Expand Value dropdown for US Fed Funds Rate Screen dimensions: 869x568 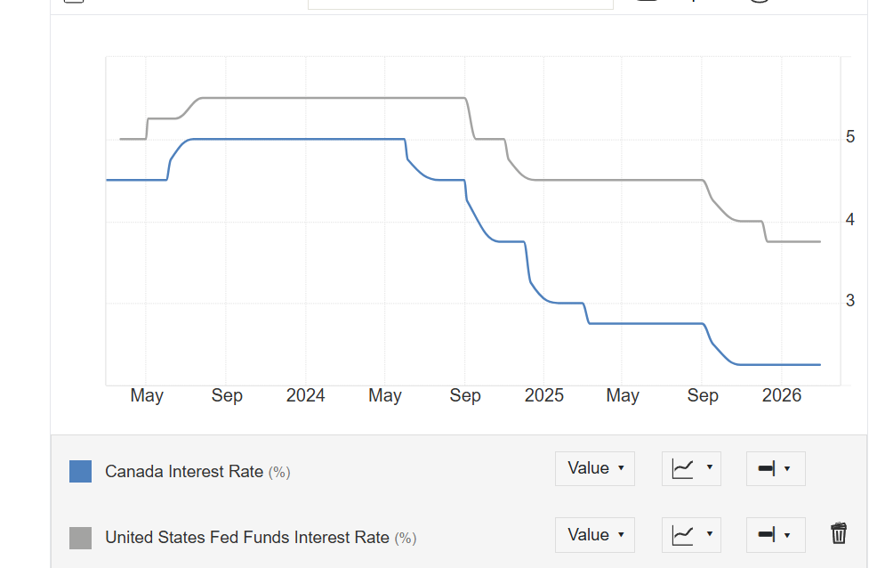[595, 535]
